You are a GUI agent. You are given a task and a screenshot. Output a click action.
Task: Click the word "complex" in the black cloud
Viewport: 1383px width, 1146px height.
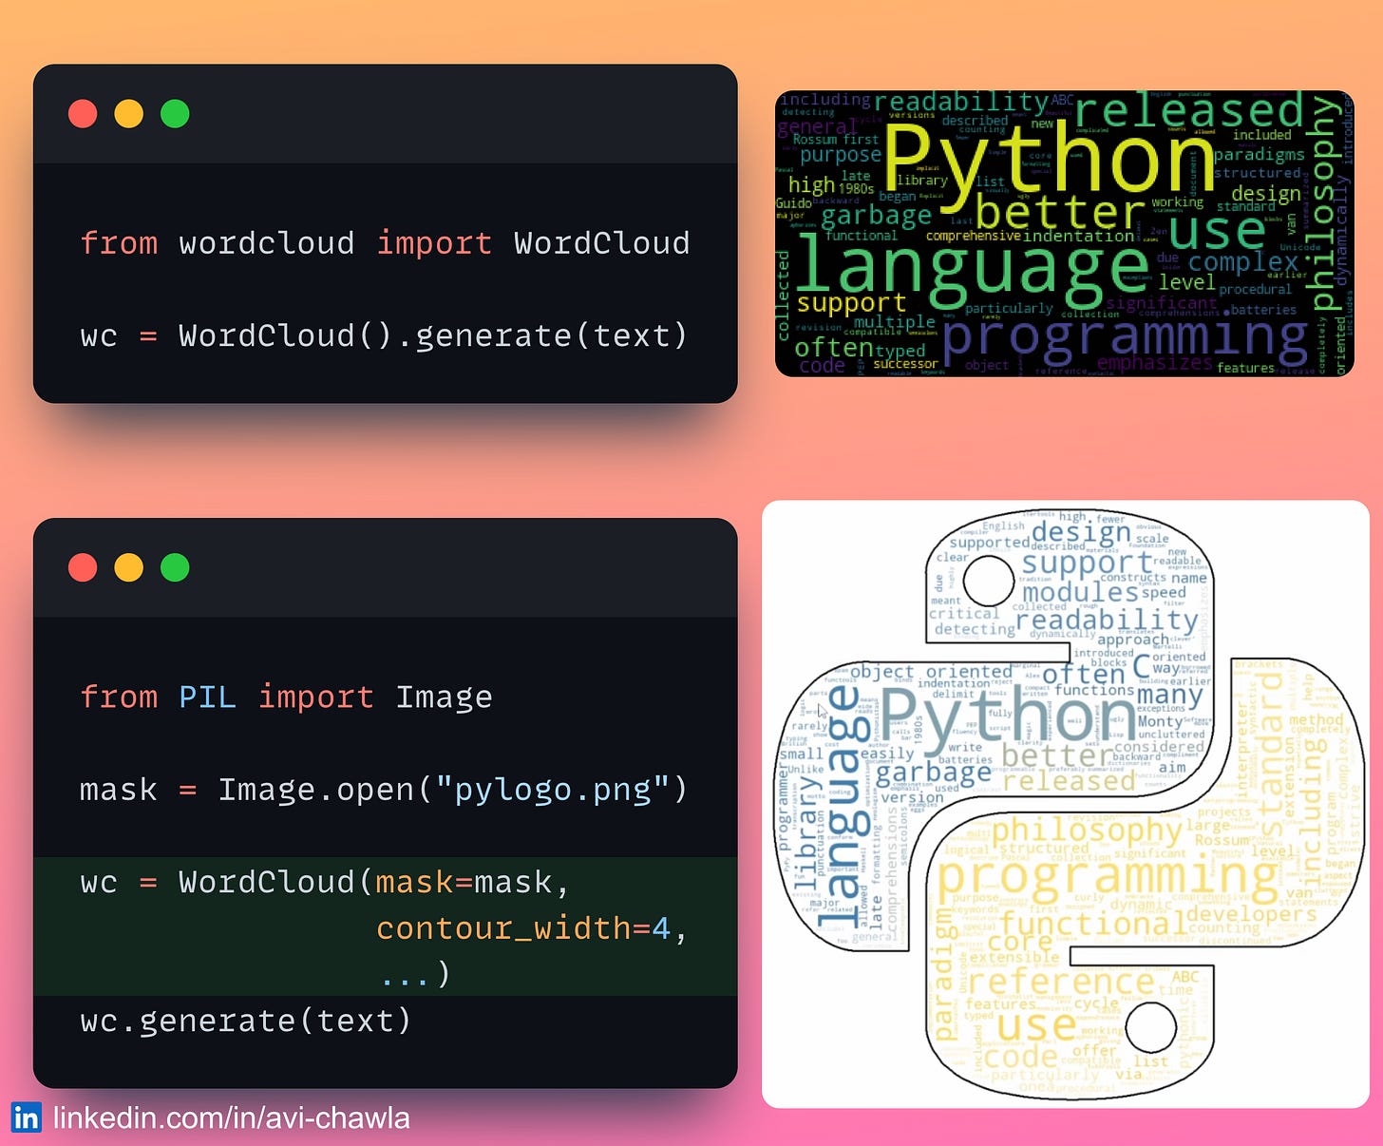(1242, 261)
